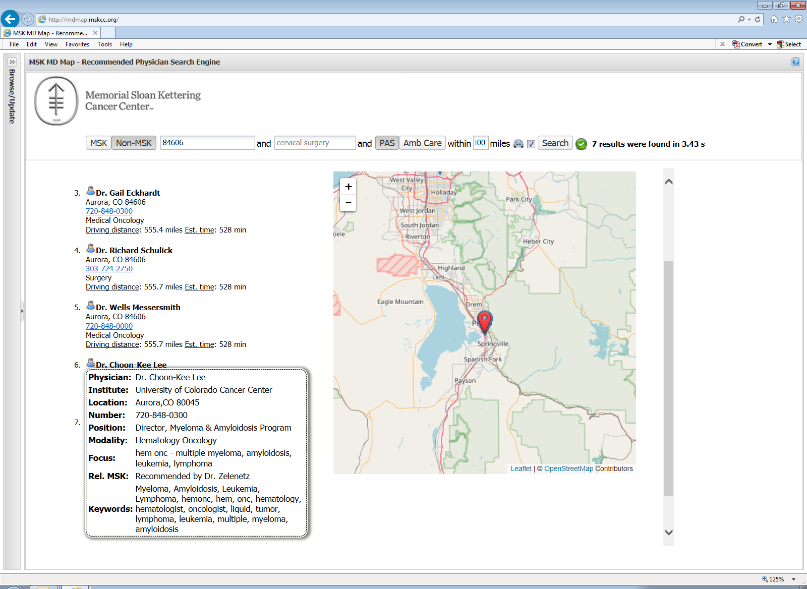Image resolution: width=807 pixels, height=589 pixels.
Task: Close the MSK MD Map tab
Action: 95,33
